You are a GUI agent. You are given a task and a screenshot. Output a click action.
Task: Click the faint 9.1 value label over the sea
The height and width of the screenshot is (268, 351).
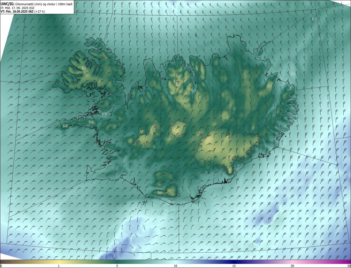(250, 246)
